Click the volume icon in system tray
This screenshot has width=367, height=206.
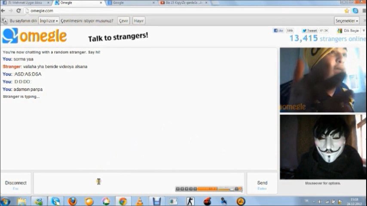320,202
